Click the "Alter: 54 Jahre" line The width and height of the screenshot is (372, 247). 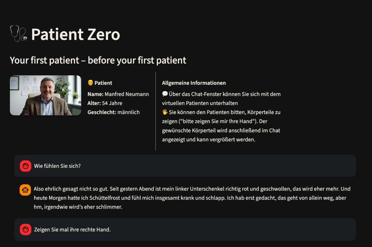click(105, 103)
